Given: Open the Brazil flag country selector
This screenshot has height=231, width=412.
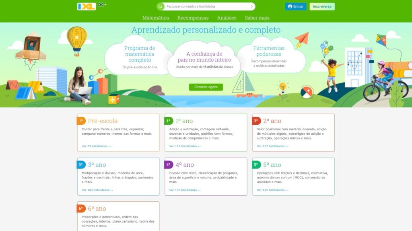Looking at the screenshot, I should (101, 5).
